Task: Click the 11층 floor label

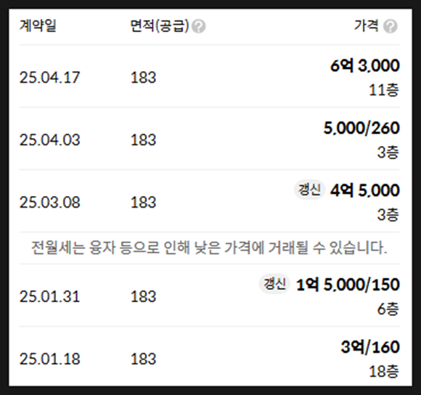Action: [384, 90]
